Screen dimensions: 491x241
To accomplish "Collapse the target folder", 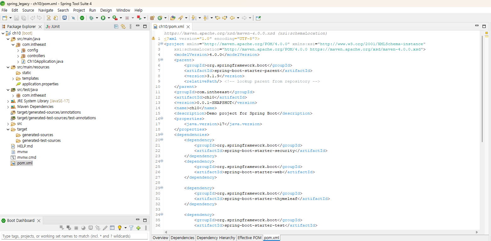I will [x=8, y=129].
